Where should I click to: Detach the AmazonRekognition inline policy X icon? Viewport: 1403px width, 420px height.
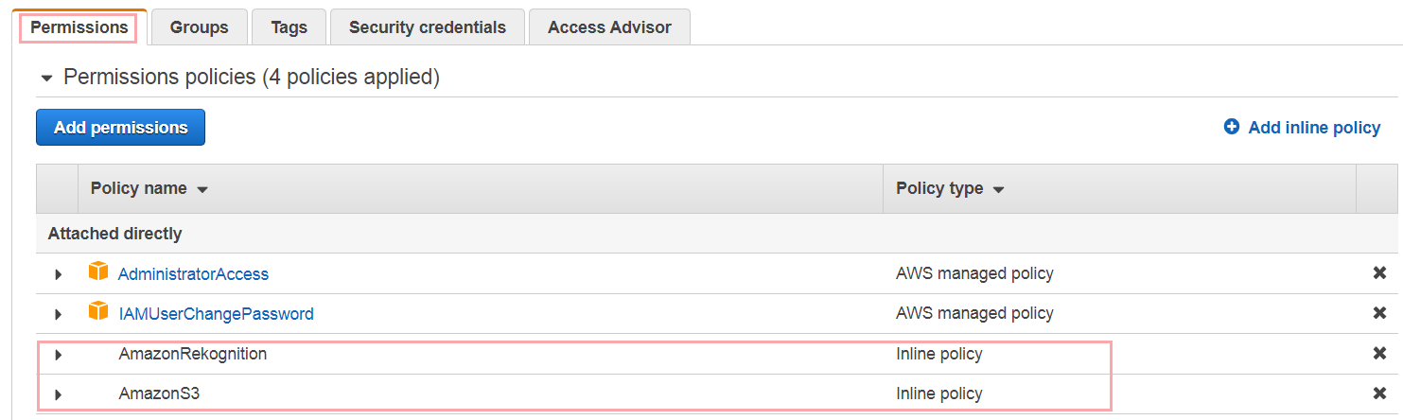point(1379,354)
